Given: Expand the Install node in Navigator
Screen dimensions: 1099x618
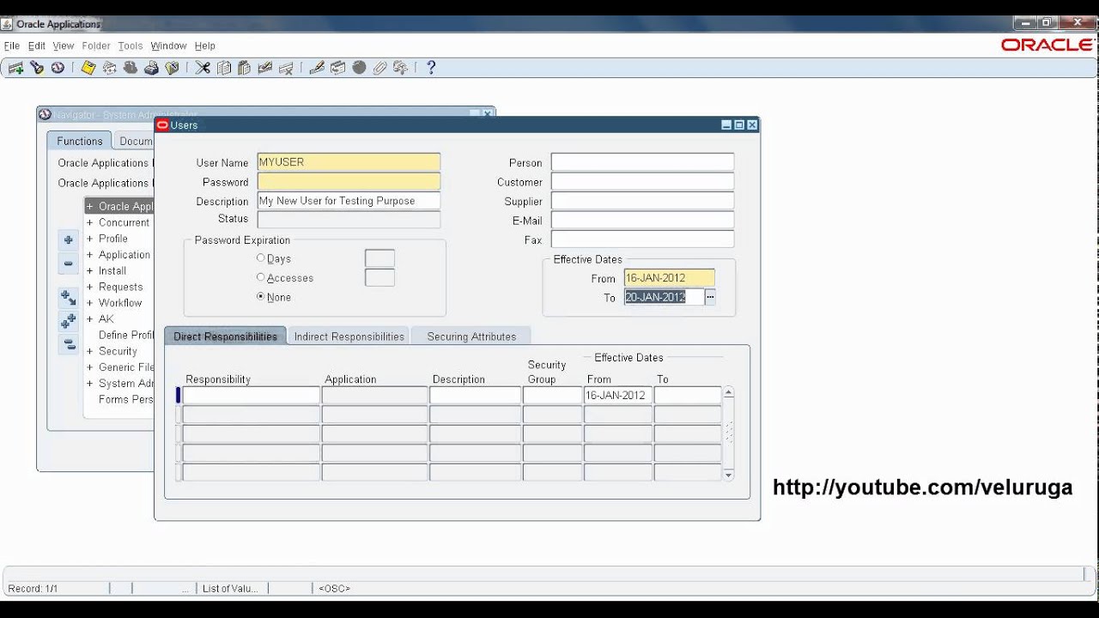Looking at the screenshot, I should (89, 270).
